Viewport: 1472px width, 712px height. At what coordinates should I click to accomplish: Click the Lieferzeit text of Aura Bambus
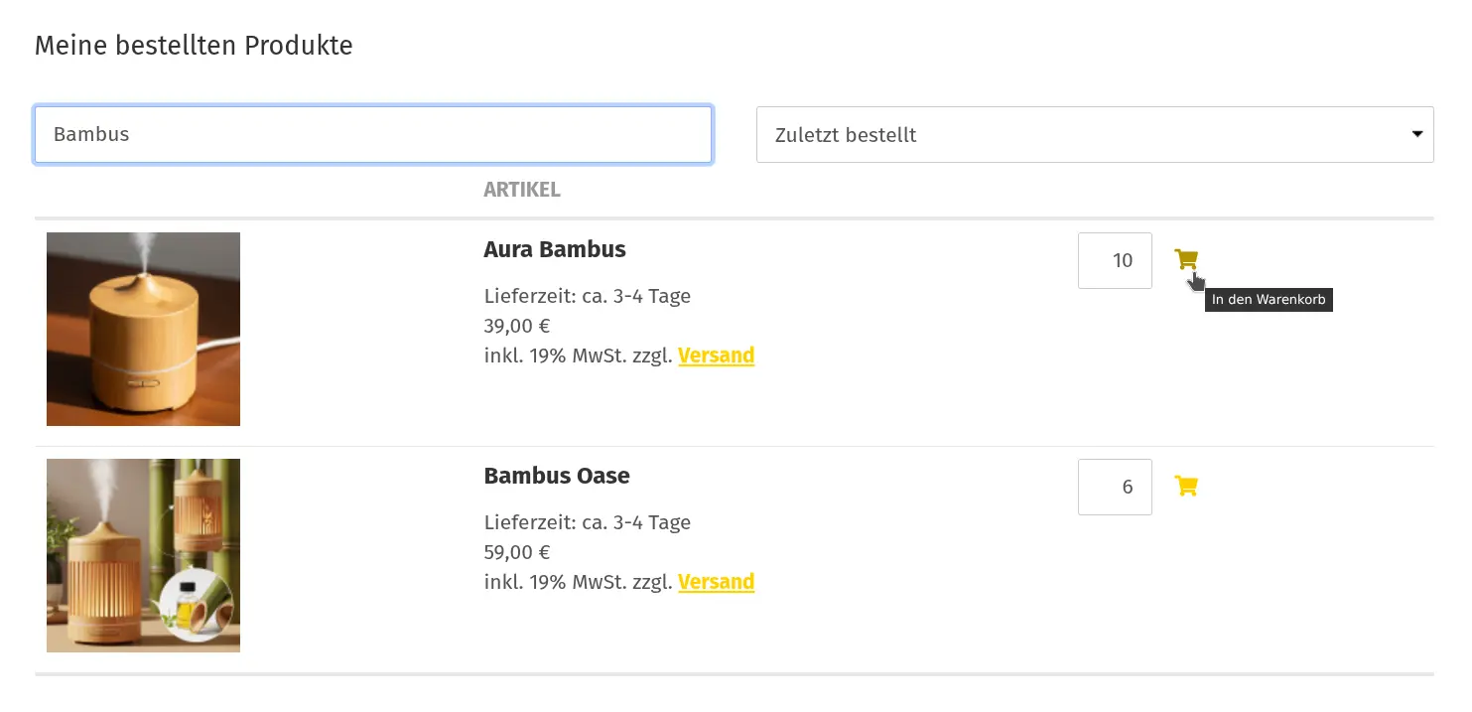(587, 296)
